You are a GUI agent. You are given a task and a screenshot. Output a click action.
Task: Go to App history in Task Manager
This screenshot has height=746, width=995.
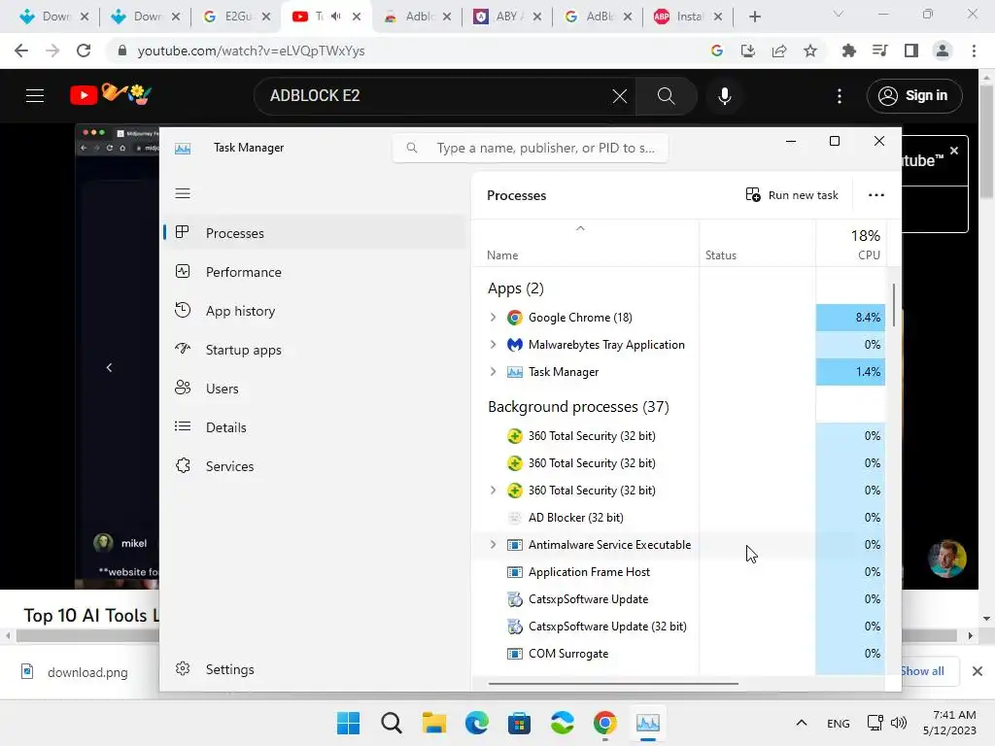pos(315,311)
